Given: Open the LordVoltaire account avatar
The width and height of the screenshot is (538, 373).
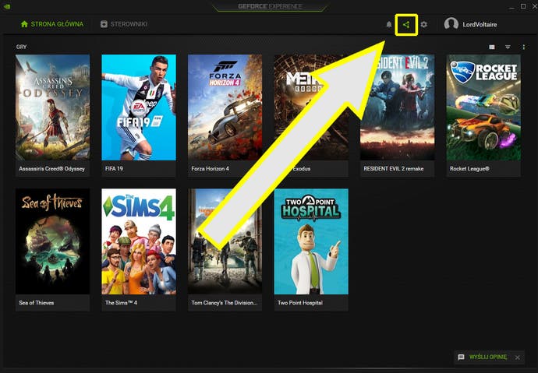Looking at the screenshot, I should 451,24.
